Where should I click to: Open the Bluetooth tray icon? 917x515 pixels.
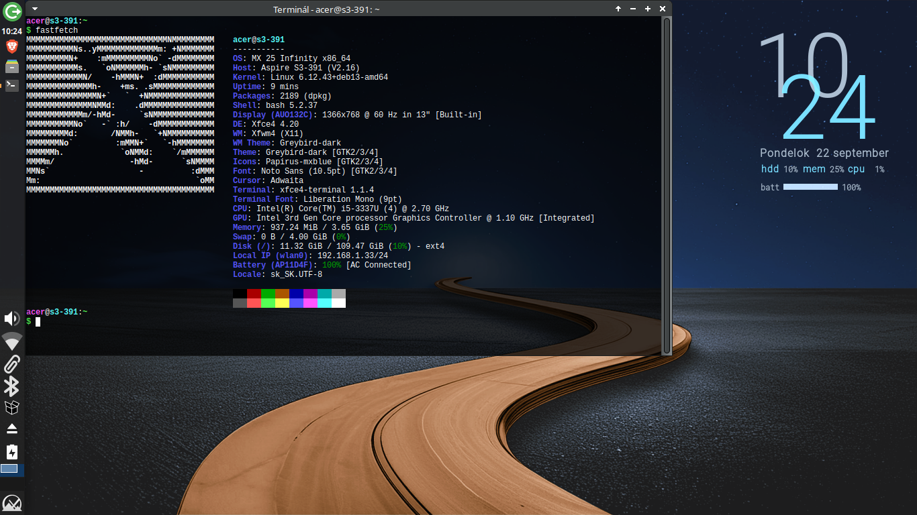12,386
